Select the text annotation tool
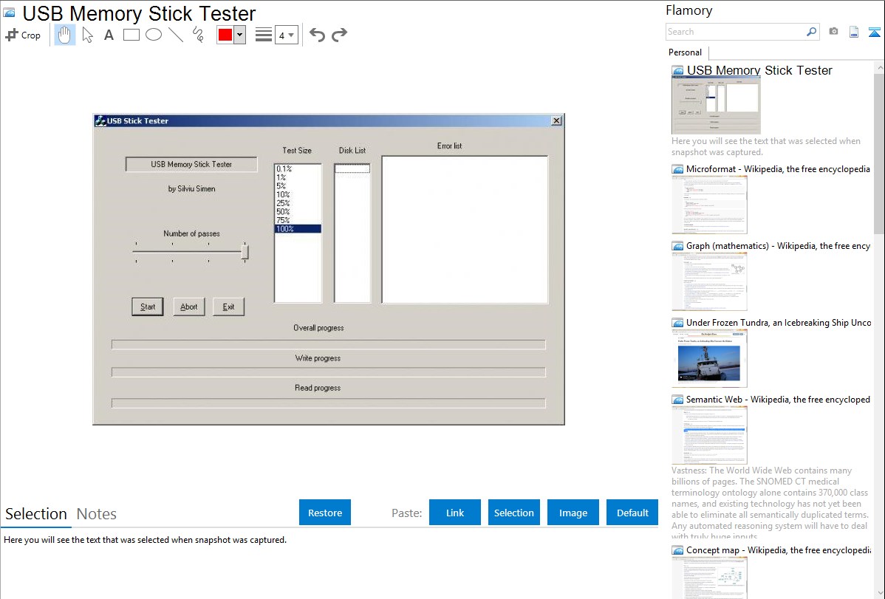The image size is (885, 599). tap(109, 35)
